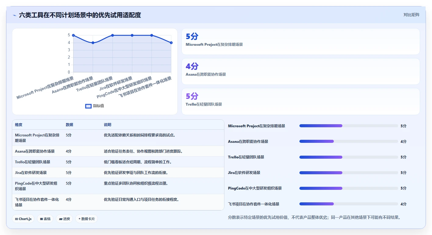Click the chart x-axis label Jira在软件研发场景
Image resolution: width=432 pixels, height=235 pixels.
tap(116, 84)
